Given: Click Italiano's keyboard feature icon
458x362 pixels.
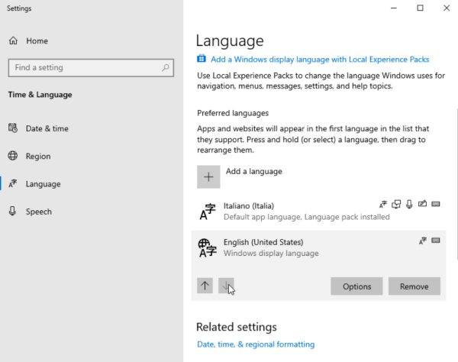Looking at the screenshot, I should click(x=436, y=204).
